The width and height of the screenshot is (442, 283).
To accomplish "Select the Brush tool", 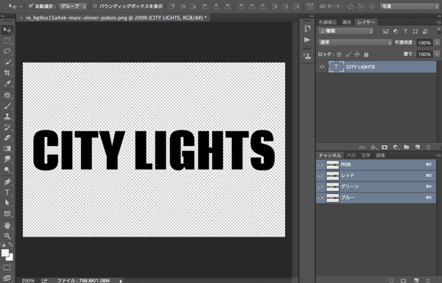I will tap(7, 106).
